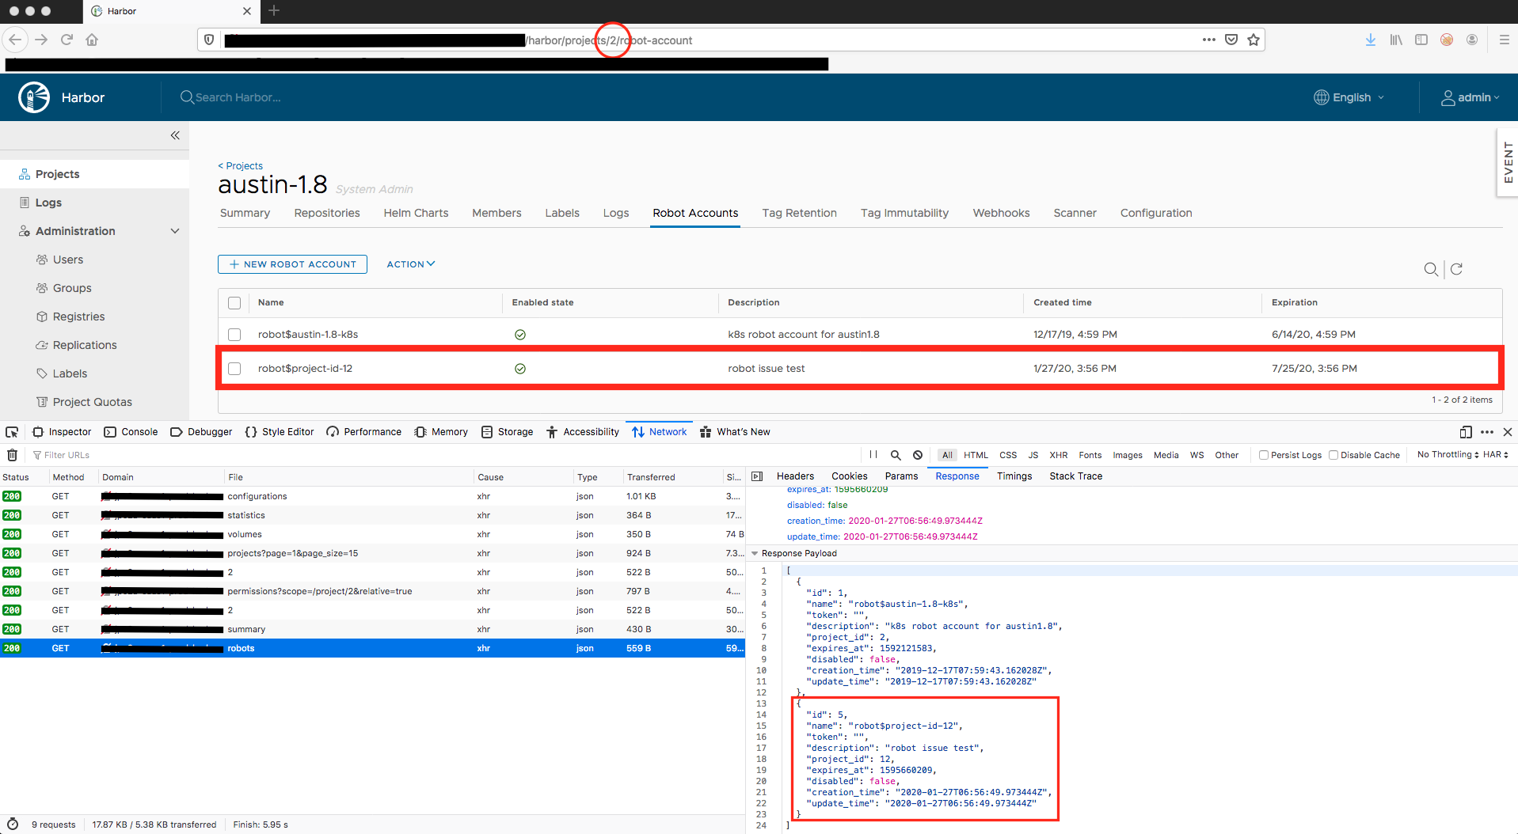Enable Persist Logs in DevTools
1518x834 pixels.
(x=1263, y=455)
